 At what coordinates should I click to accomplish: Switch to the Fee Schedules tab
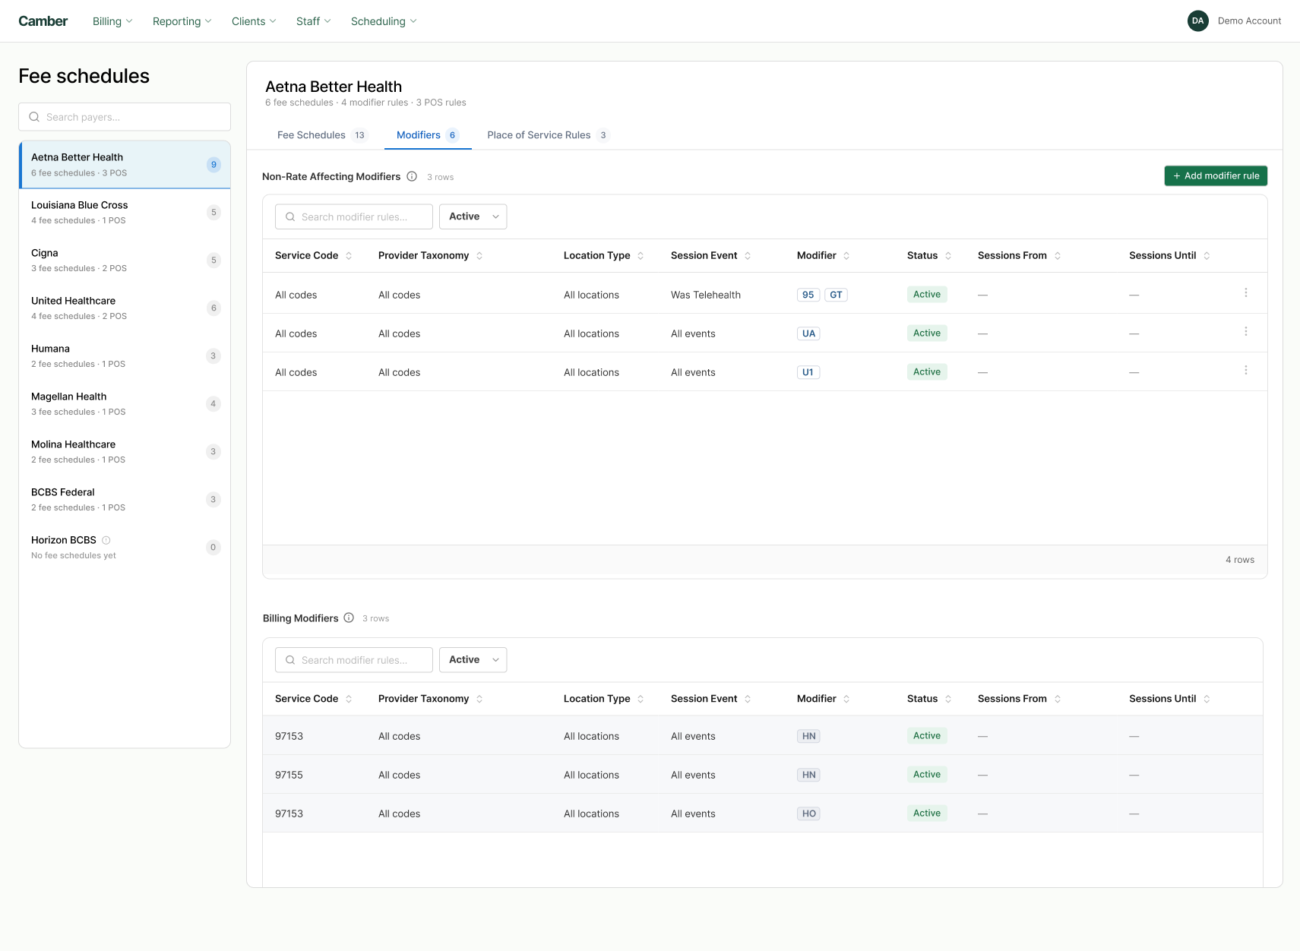click(x=322, y=135)
